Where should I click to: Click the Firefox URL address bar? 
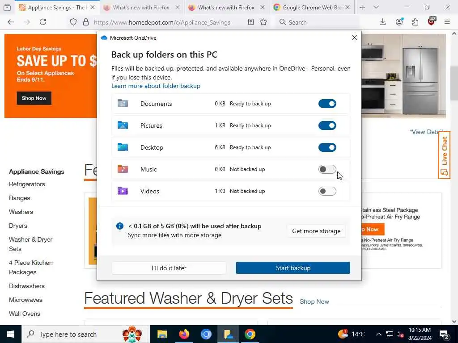(162, 22)
